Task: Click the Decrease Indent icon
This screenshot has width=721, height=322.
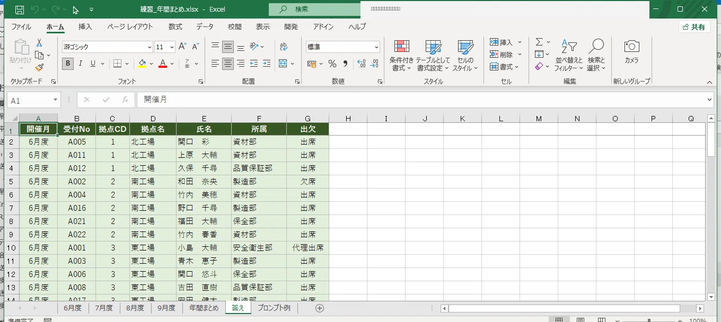Action: pyautogui.click(x=253, y=64)
